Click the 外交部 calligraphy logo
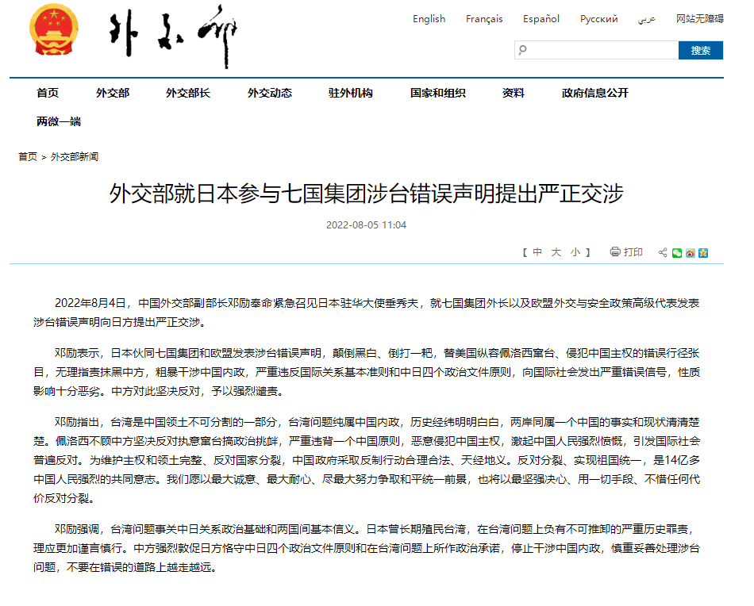 [x=173, y=36]
